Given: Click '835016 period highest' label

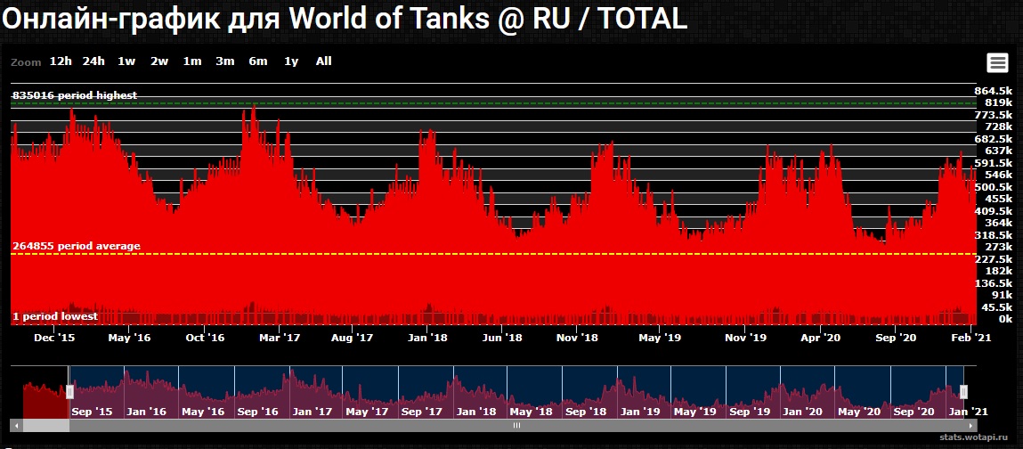Looking at the screenshot, I should click(x=75, y=95).
